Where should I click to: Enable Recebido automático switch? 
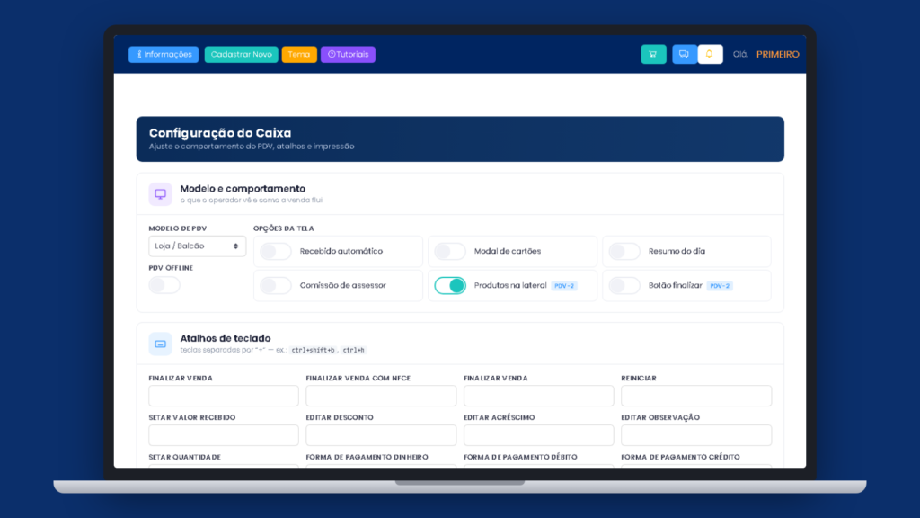coord(276,252)
